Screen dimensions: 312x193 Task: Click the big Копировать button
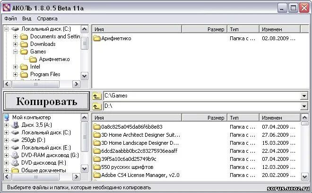tap(46, 101)
